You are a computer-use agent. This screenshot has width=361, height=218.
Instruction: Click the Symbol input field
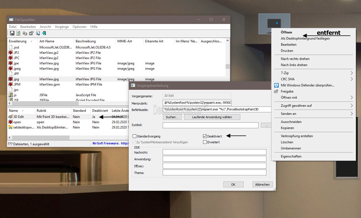[211, 125]
